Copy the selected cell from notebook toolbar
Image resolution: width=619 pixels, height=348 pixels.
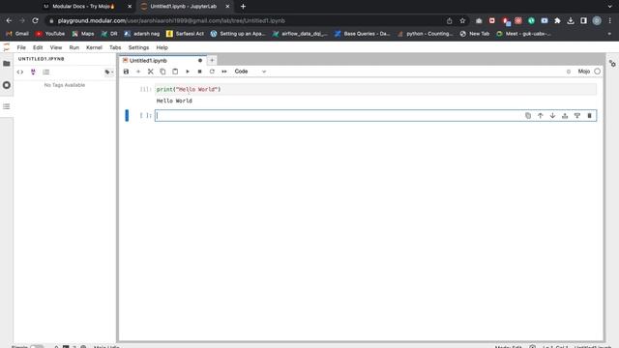162,72
